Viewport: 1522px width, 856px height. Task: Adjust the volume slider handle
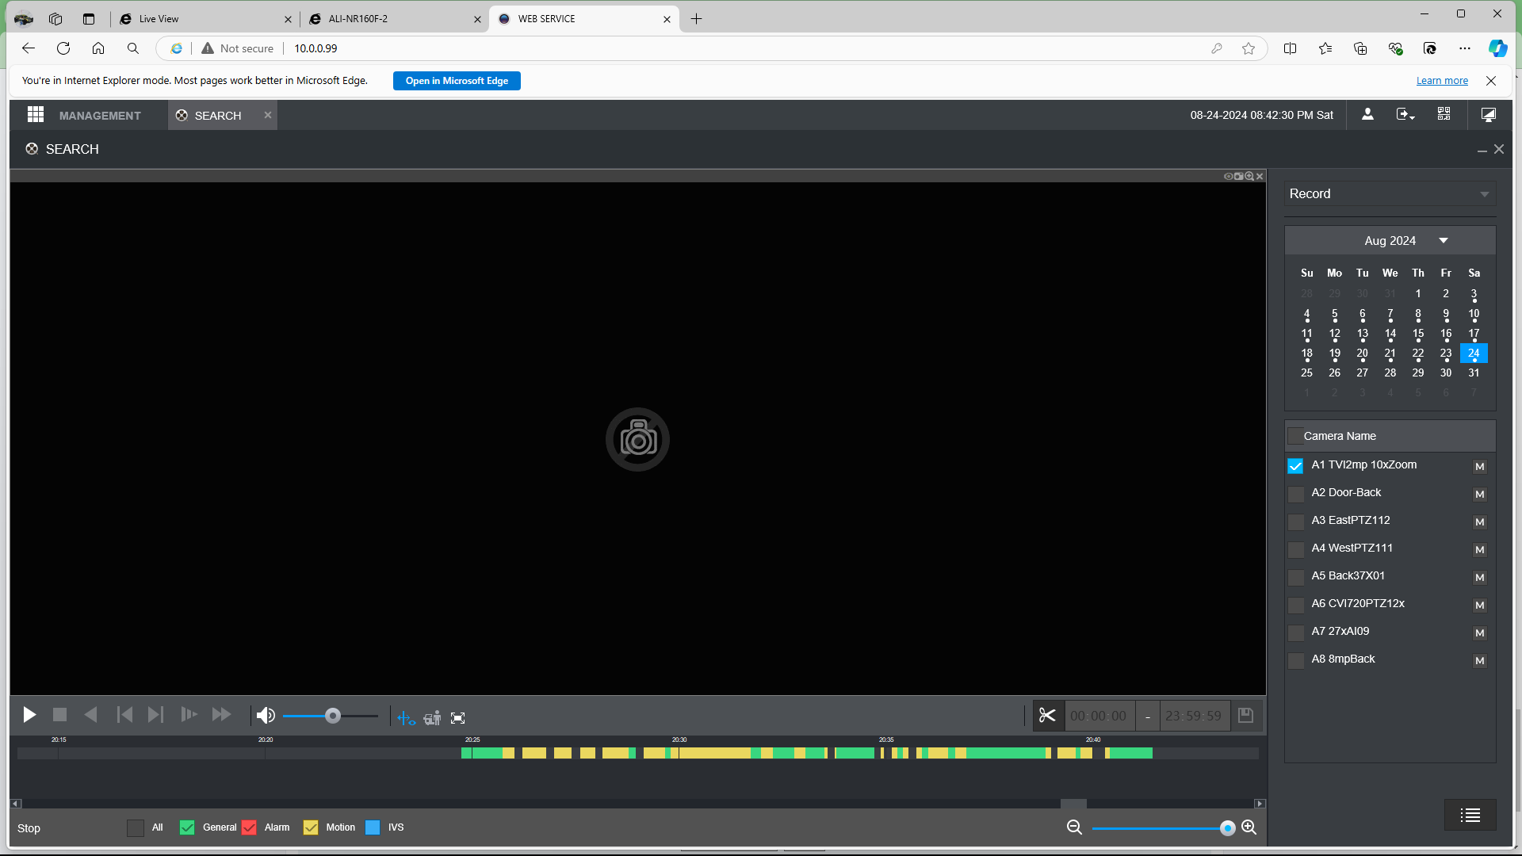click(333, 717)
